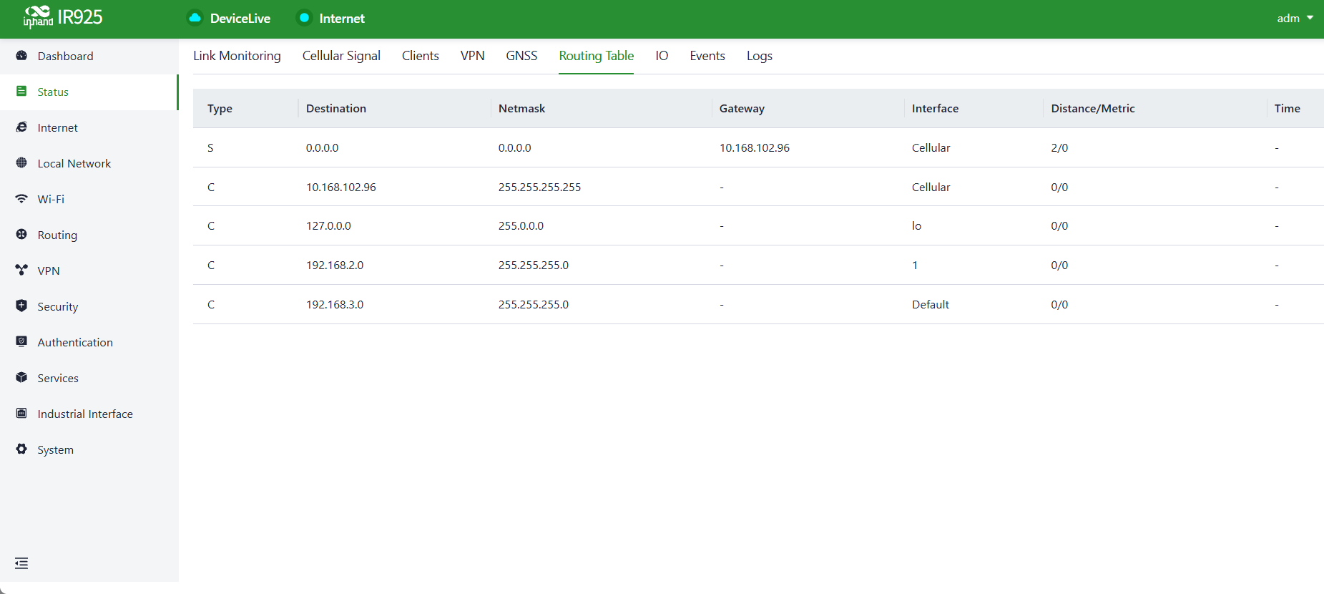This screenshot has height=594, width=1324.
Task: Open the Logs tab
Action: [x=760, y=56]
